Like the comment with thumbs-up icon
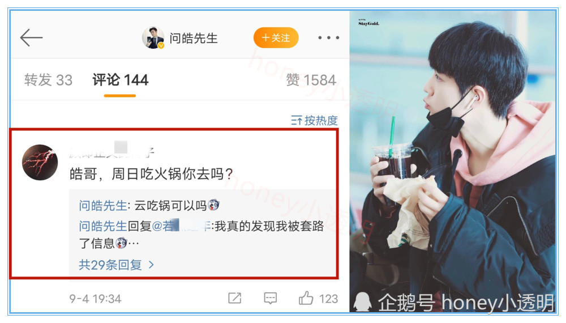The width and height of the screenshot is (566, 323). (x=306, y=298)
